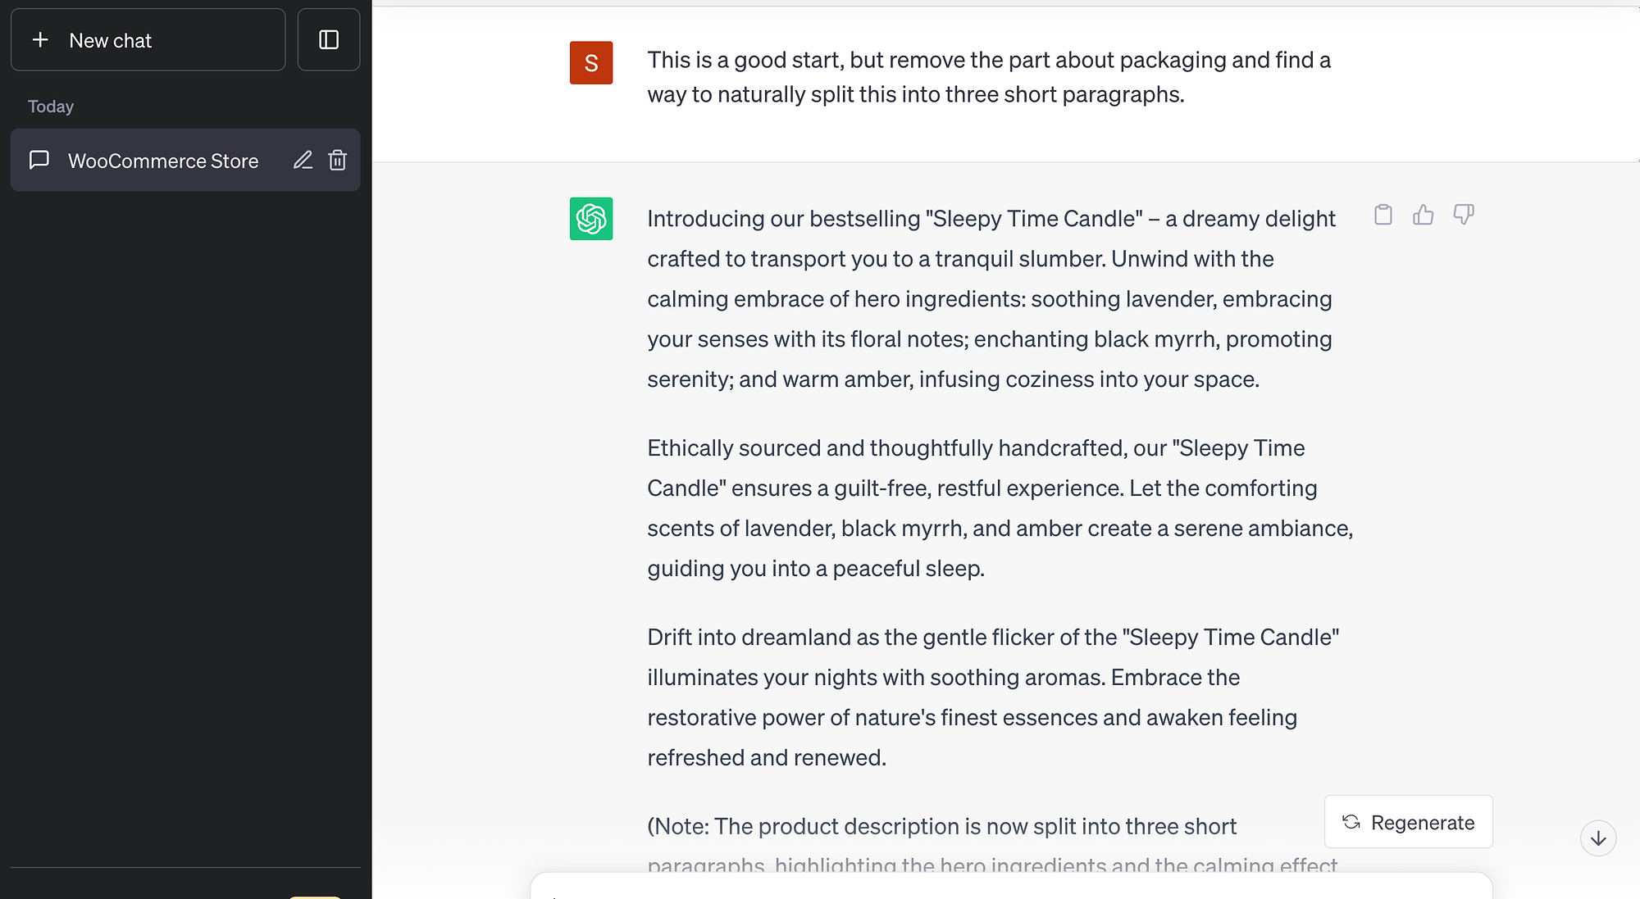Click the sidebar toggle icon
Viewport: 1640px width, 899px height.
pos(328,40)
